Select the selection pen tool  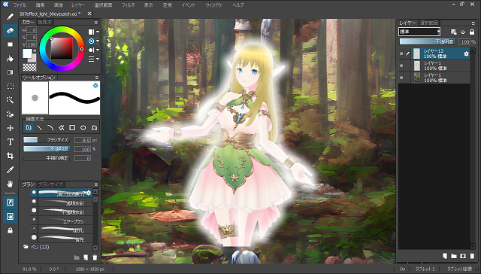point(10,114)
